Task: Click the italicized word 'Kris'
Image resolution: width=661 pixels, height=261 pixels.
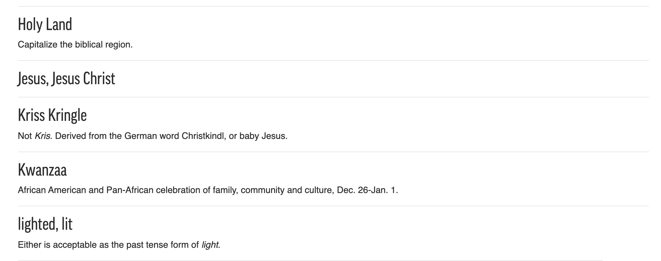Action: [x=42, y=136]
